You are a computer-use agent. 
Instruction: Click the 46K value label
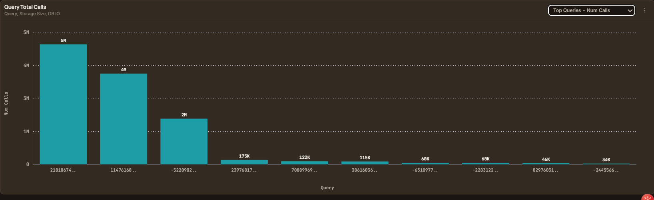pyautogui.click(x=546, y=159)
